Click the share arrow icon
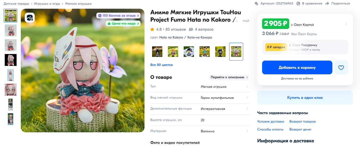The height and width of the screenshot is (146, 360). (x=327, y=3)
